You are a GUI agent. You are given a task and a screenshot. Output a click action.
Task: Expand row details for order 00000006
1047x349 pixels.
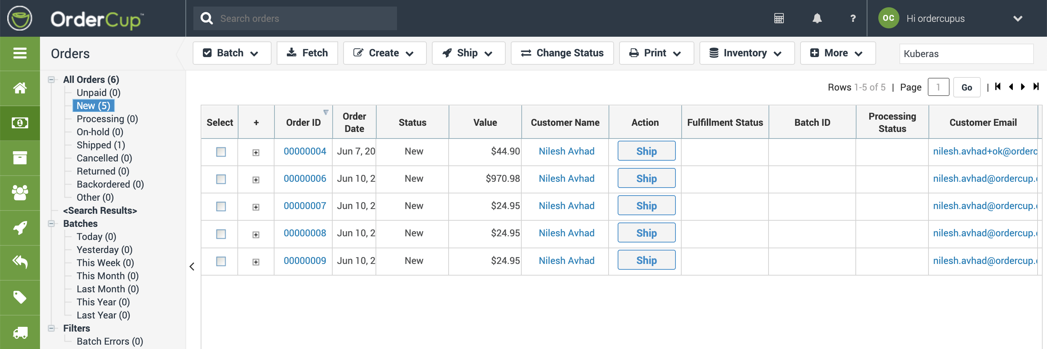[256, 180]
